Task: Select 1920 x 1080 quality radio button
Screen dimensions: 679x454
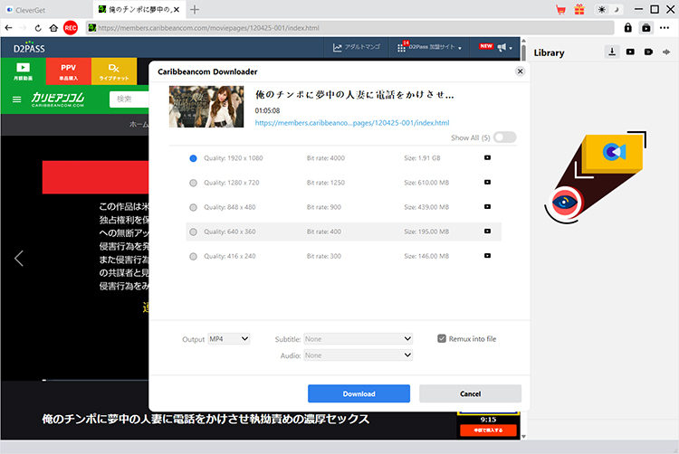Action: coord(193,158)
